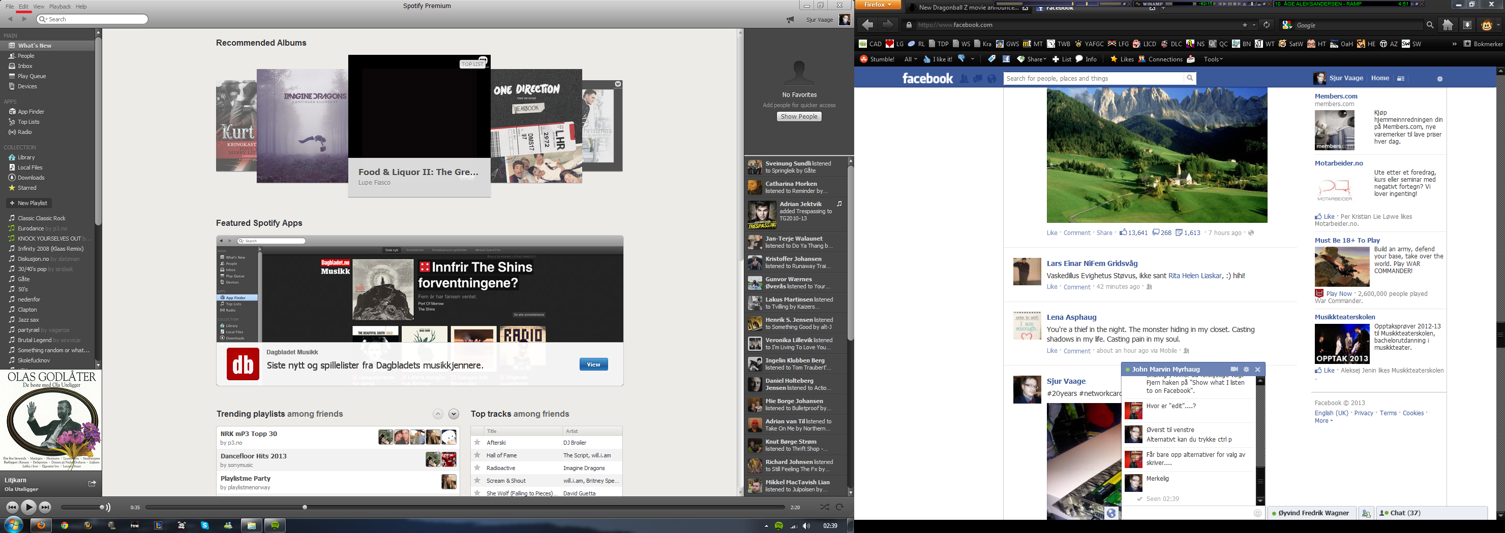
Task: Open the Olas Godlåter now-playing album art
Action: coord(51,420)
